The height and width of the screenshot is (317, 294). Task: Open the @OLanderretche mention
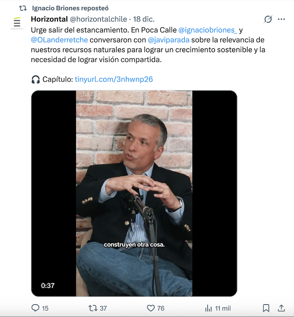[59, 40]
